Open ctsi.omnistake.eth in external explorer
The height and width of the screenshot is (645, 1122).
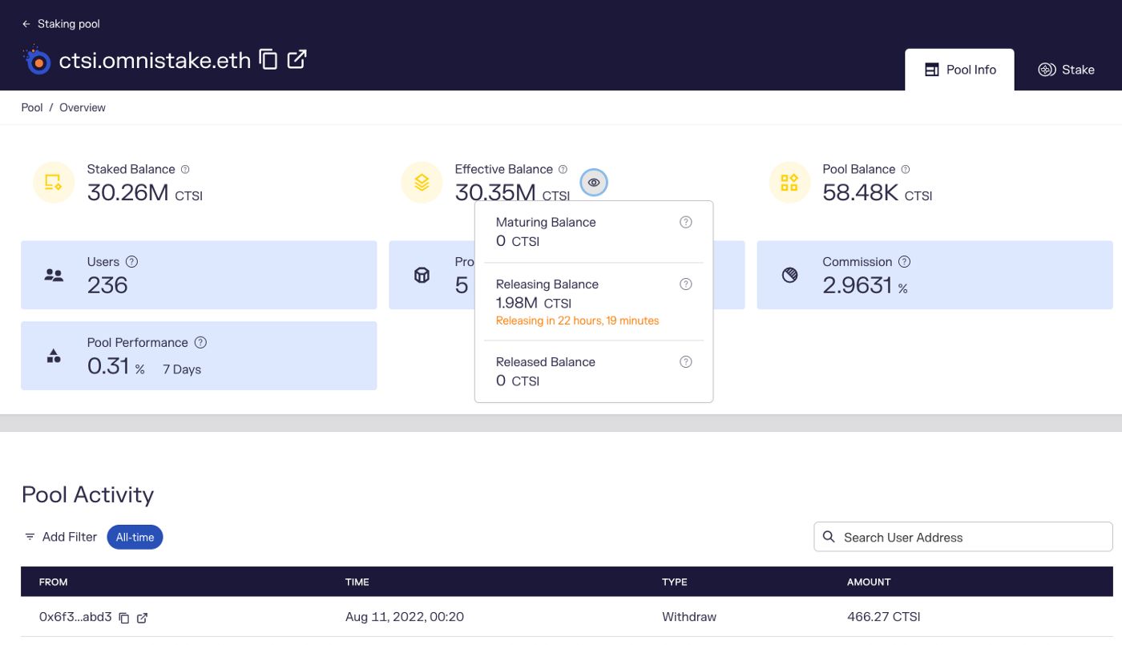297,59
